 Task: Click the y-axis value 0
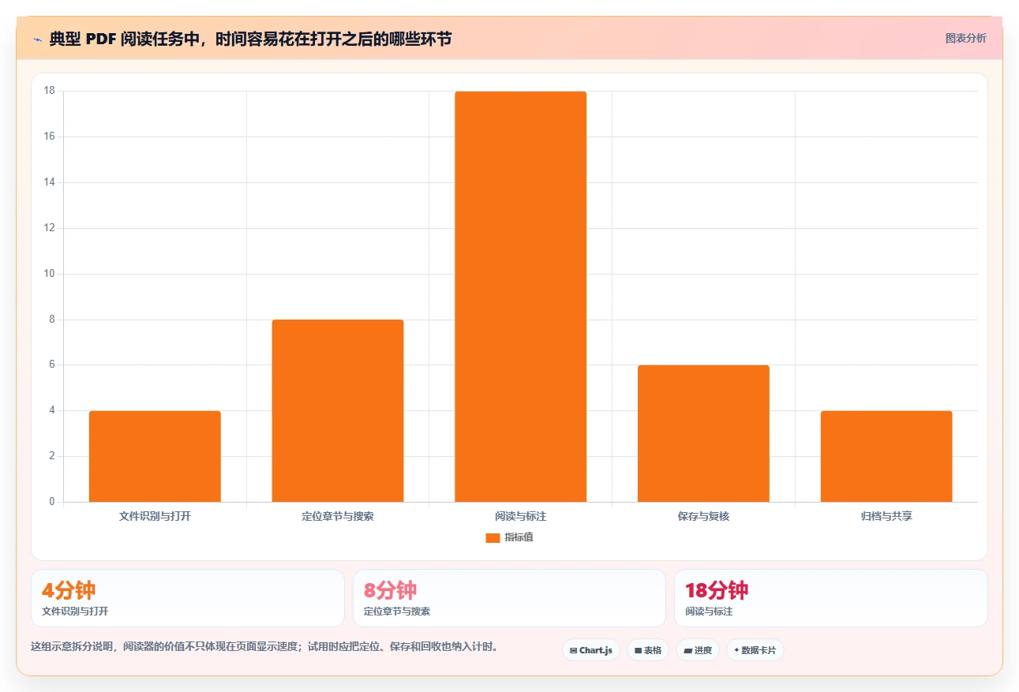click(52, 502)
